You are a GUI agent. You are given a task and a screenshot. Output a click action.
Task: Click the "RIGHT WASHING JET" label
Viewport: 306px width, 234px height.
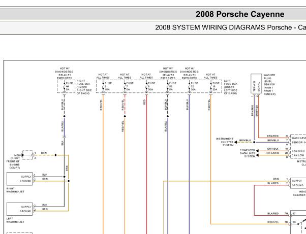(x=15, y=190)
